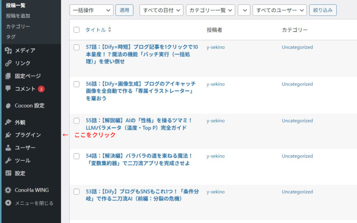Check the checkbox for the 57話 post
This screenshot has height=223, width=357.
point(77,47)
